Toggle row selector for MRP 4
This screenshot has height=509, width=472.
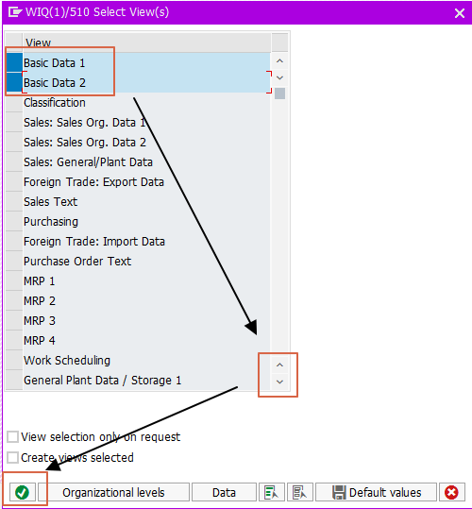point(14,340)
